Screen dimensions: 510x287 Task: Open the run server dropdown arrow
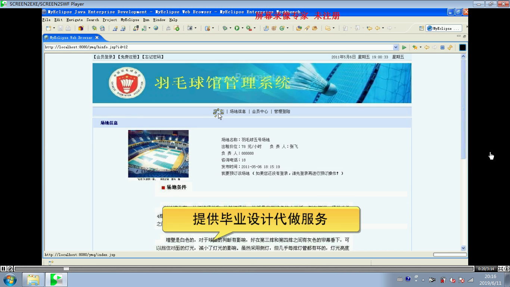(149, 28)
